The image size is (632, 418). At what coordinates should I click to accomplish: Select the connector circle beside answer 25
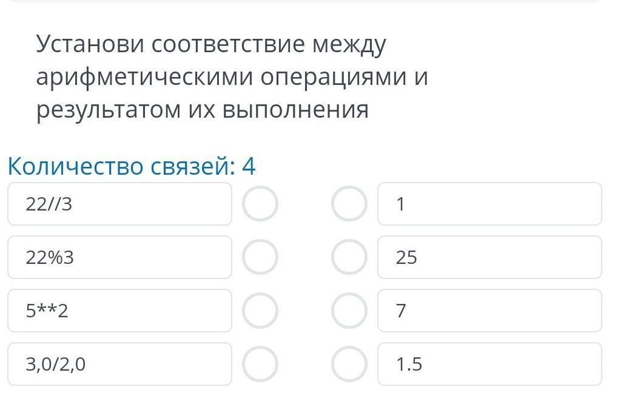tap(349, 257)
